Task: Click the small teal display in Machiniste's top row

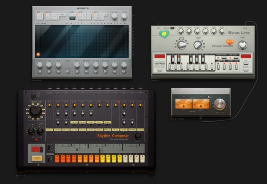Action: click(x=72, y=18)
